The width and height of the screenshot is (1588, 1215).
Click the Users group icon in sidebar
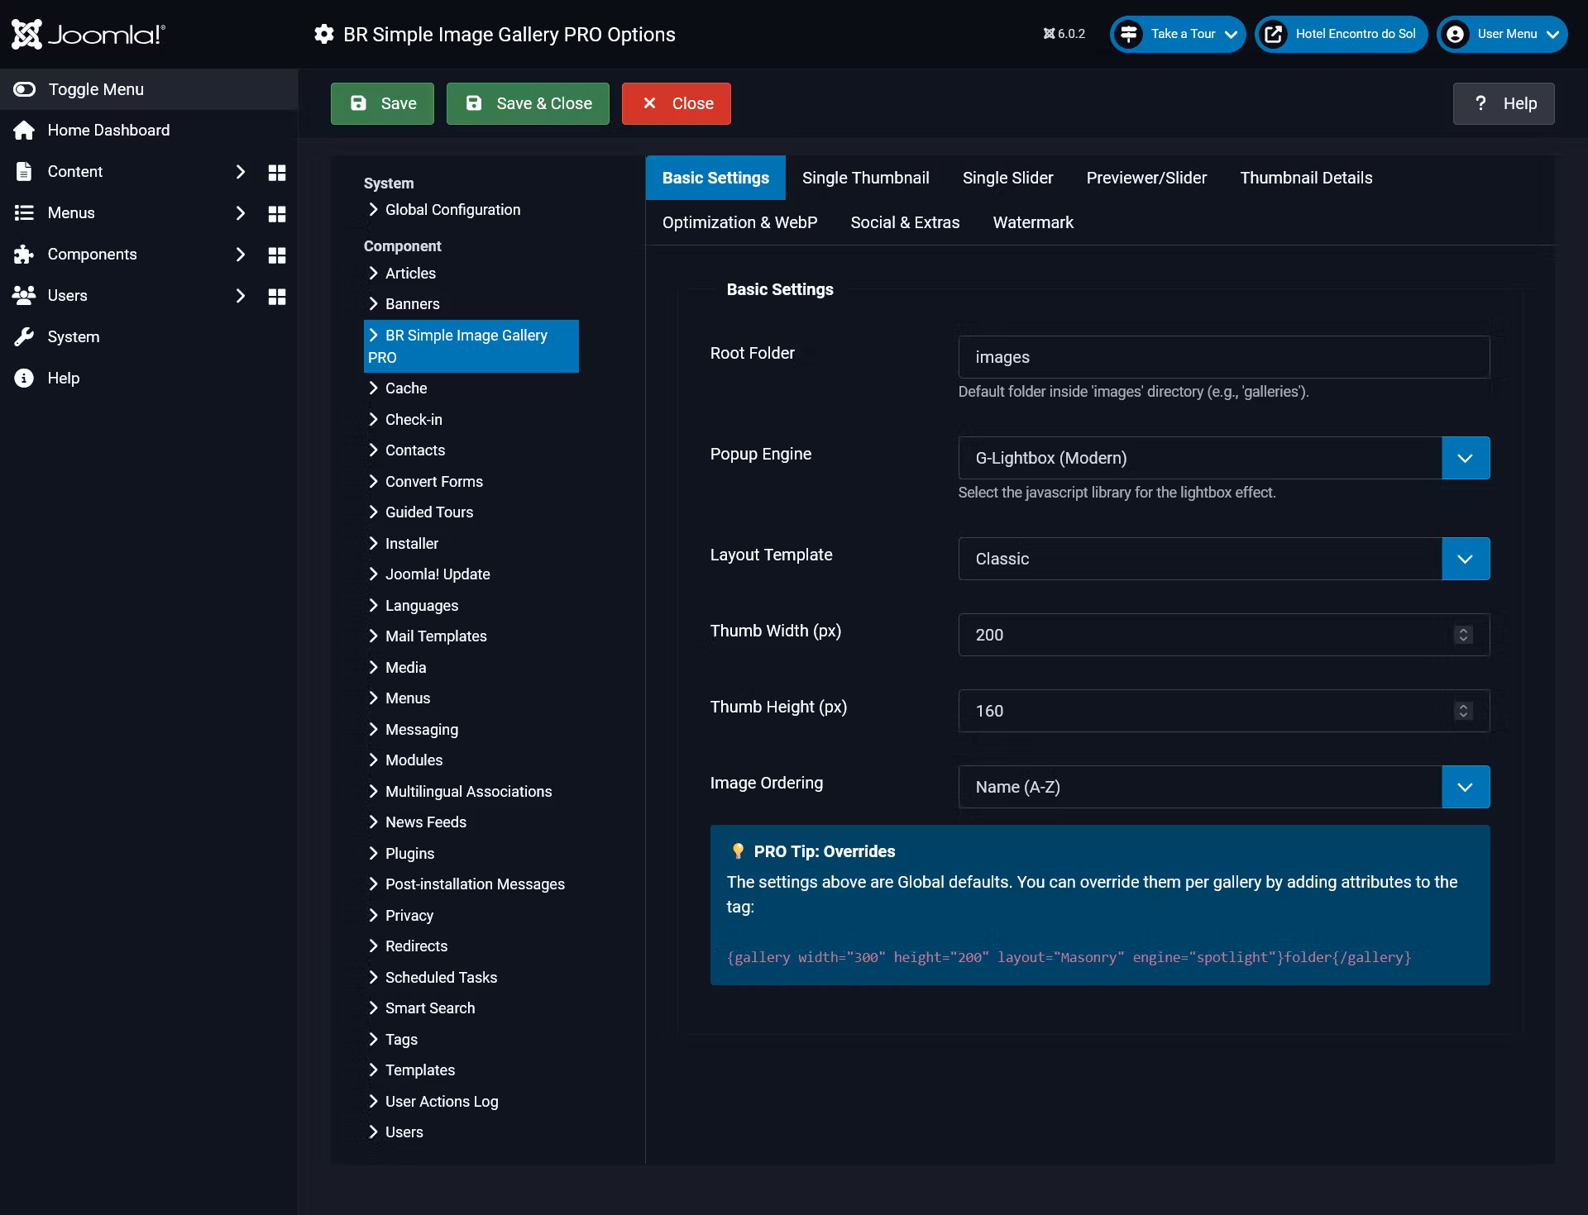(x=24, y=295)
